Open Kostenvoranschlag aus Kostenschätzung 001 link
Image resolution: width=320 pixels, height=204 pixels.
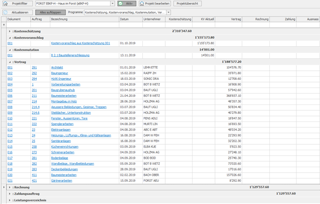81,43
